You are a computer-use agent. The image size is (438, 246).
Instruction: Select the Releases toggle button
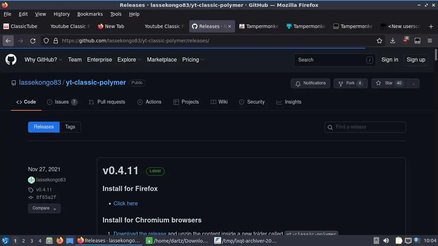pos(44,127)
